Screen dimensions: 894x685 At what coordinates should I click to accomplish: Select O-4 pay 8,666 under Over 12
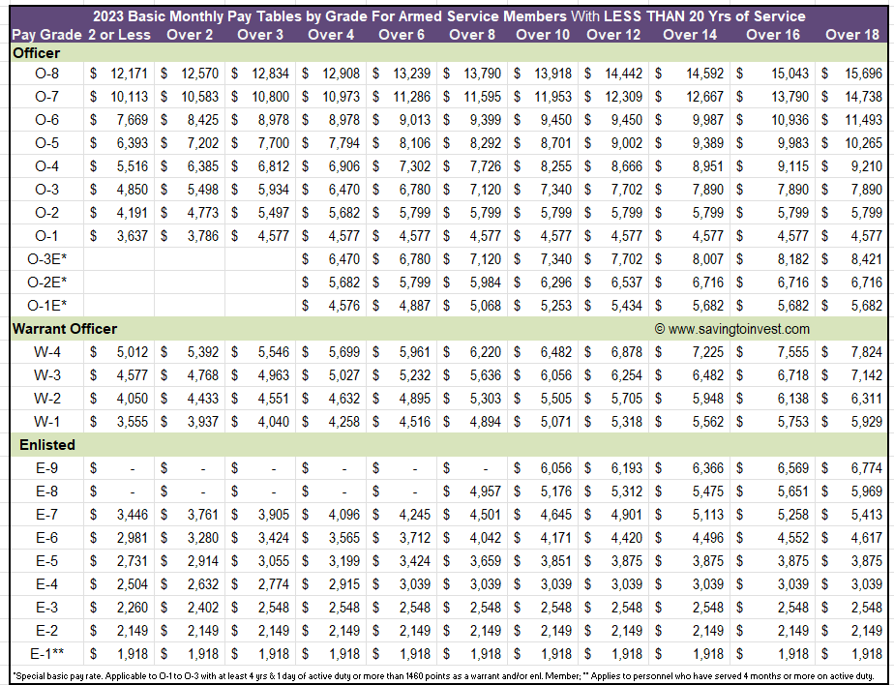pyautogui.click(x=627, y=166)
